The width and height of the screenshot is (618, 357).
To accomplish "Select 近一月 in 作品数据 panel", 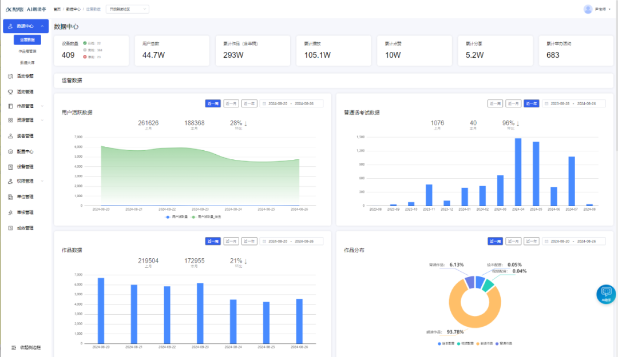I will (231, 241).
